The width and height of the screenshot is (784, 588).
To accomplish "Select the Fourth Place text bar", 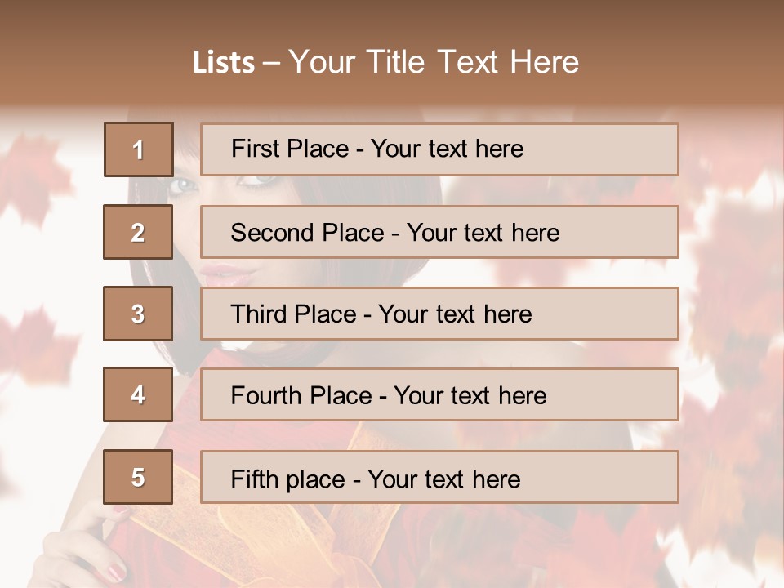I will pyautogui.click(x=439, y=394).
